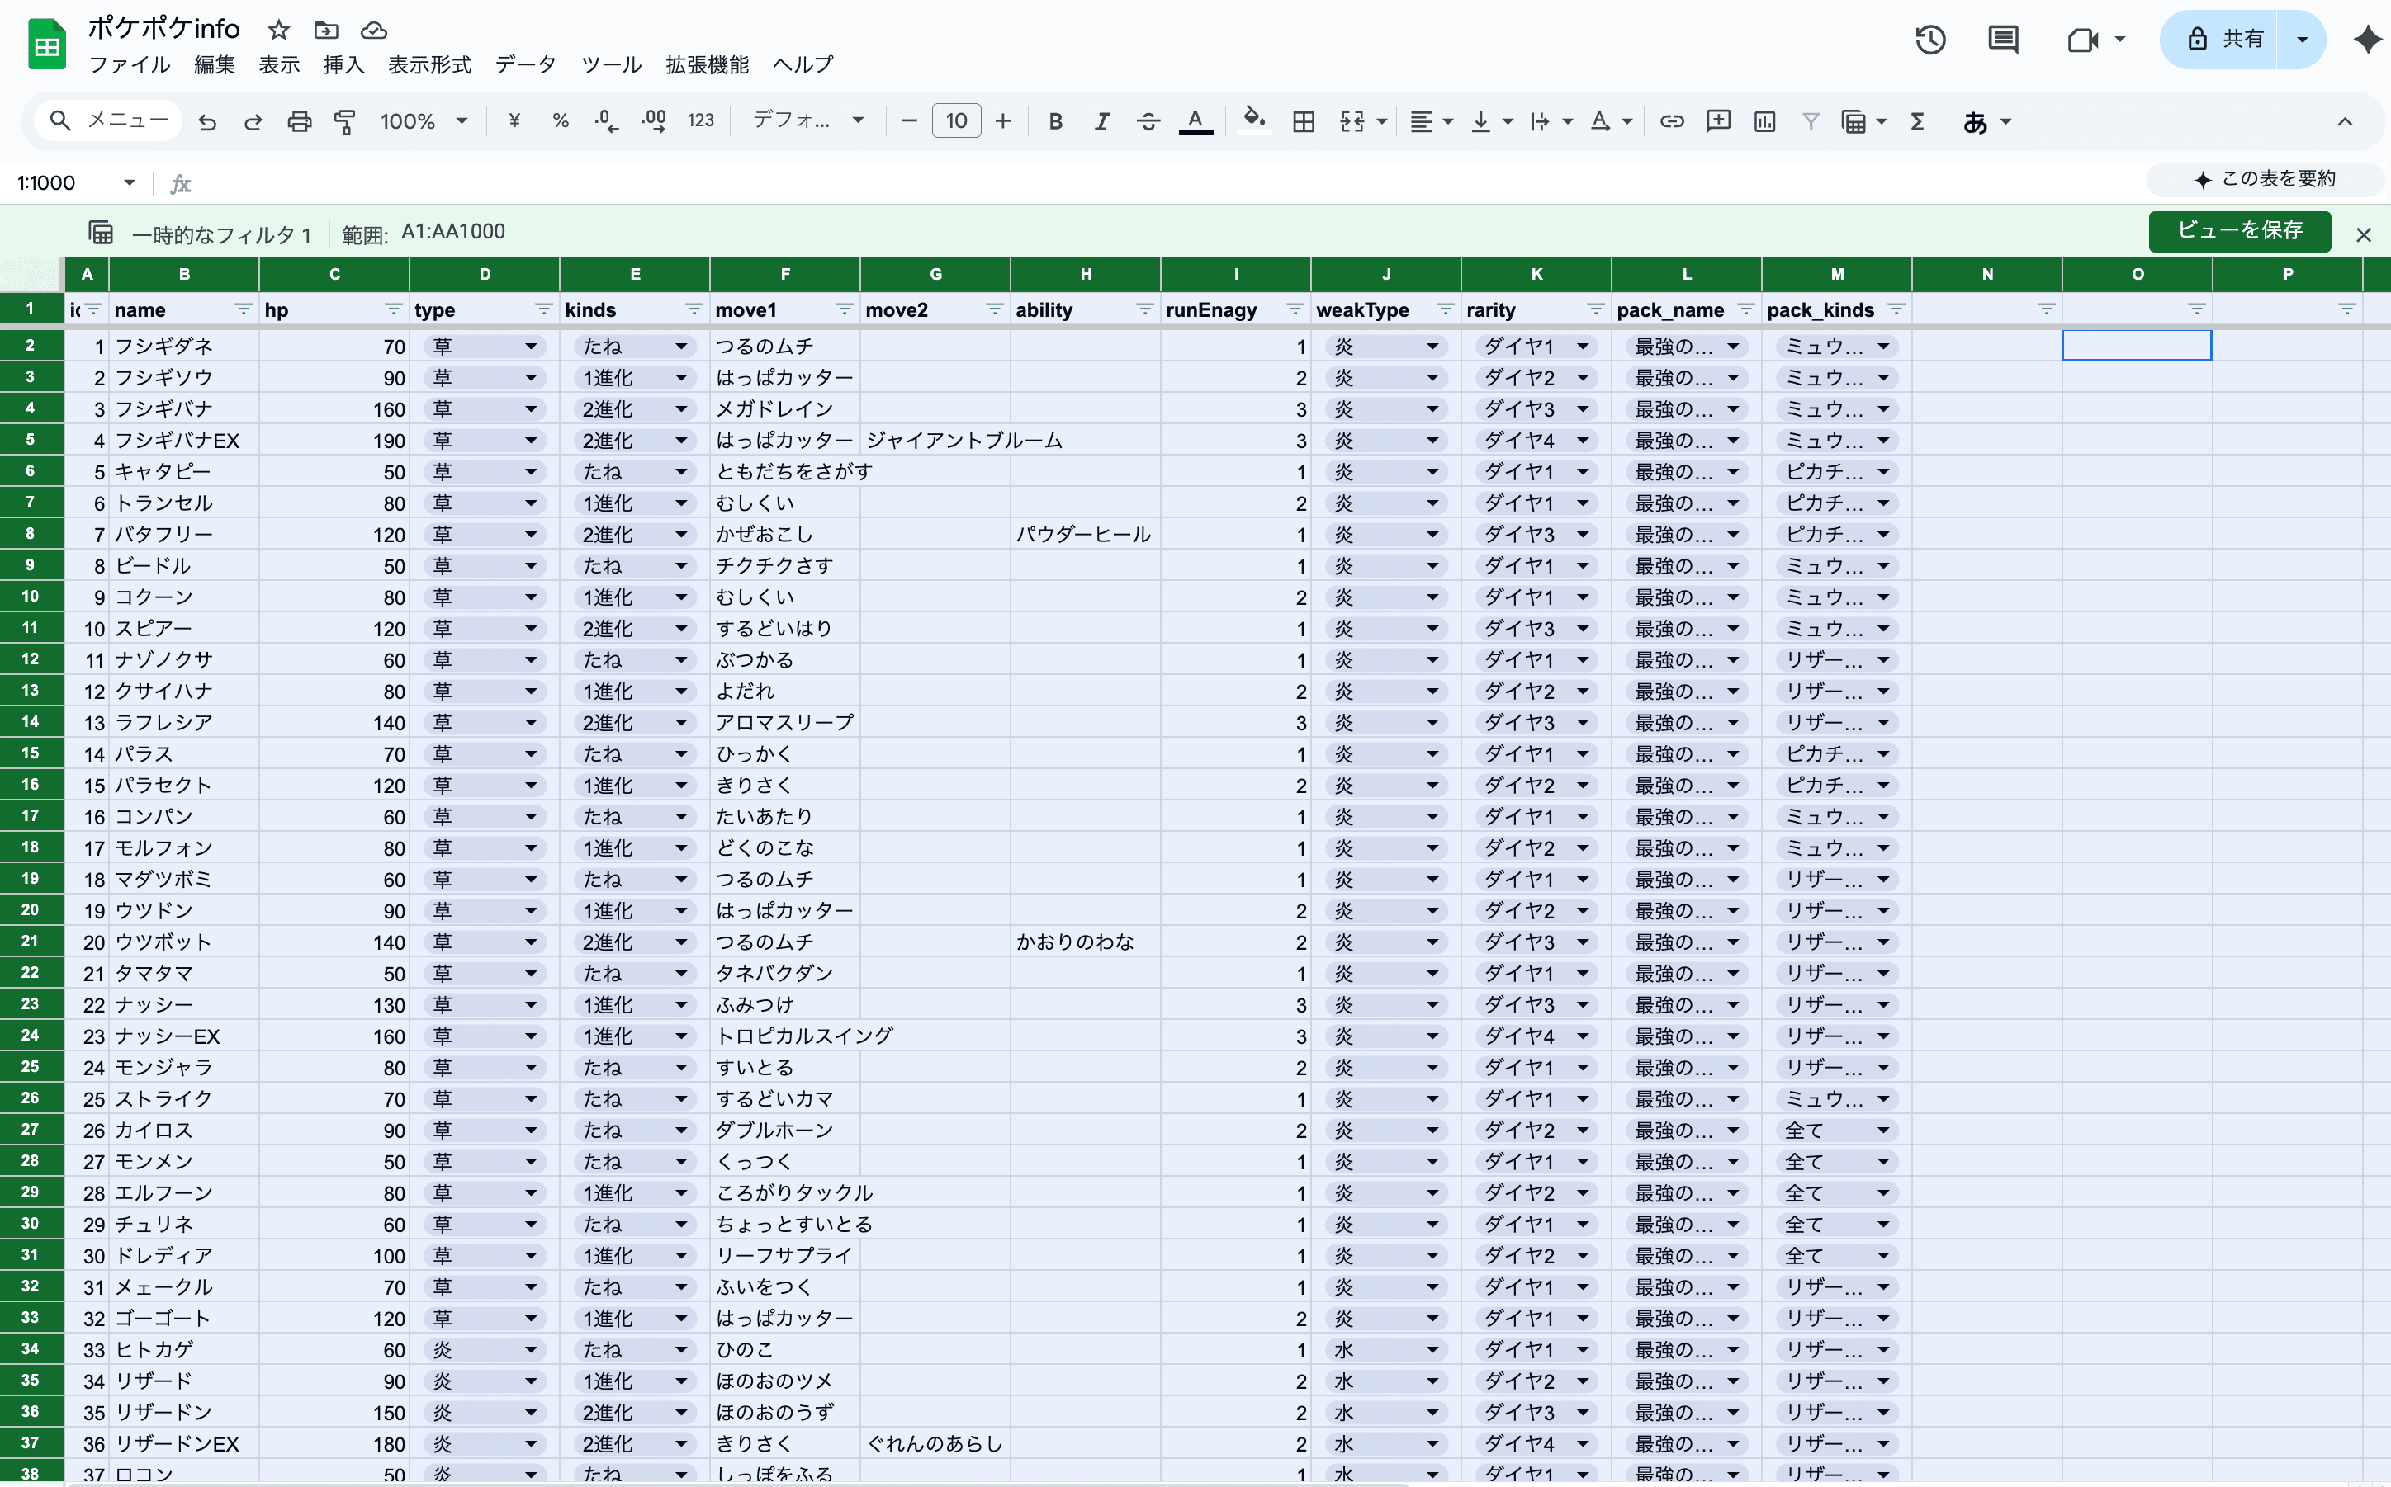Click the undo icon
This screenshot has height=1487, width=2391.
tap(206, 122)
